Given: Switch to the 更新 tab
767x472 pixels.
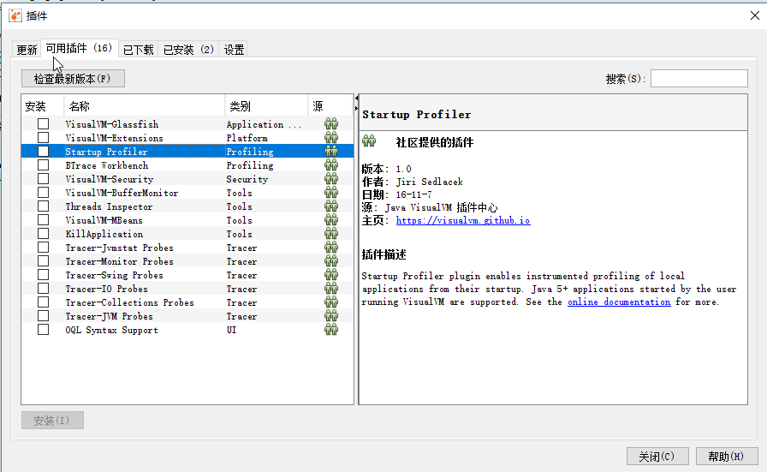Looking at the screenshot, I should pyautogui.click(x=27, y=50).
